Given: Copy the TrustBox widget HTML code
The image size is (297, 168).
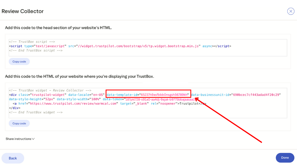Looking at the screenshot, I should tap(19, 123).
